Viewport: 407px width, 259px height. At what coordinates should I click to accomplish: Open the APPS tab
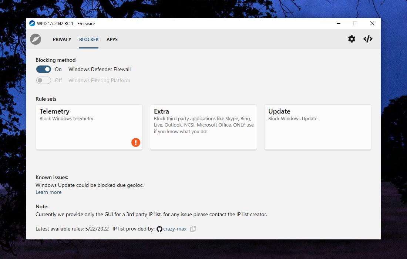112,40
